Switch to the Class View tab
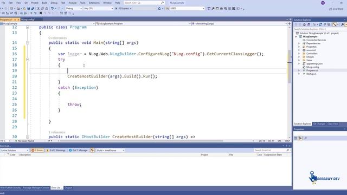Screen dimensions: 347x195 click(332, 124)
